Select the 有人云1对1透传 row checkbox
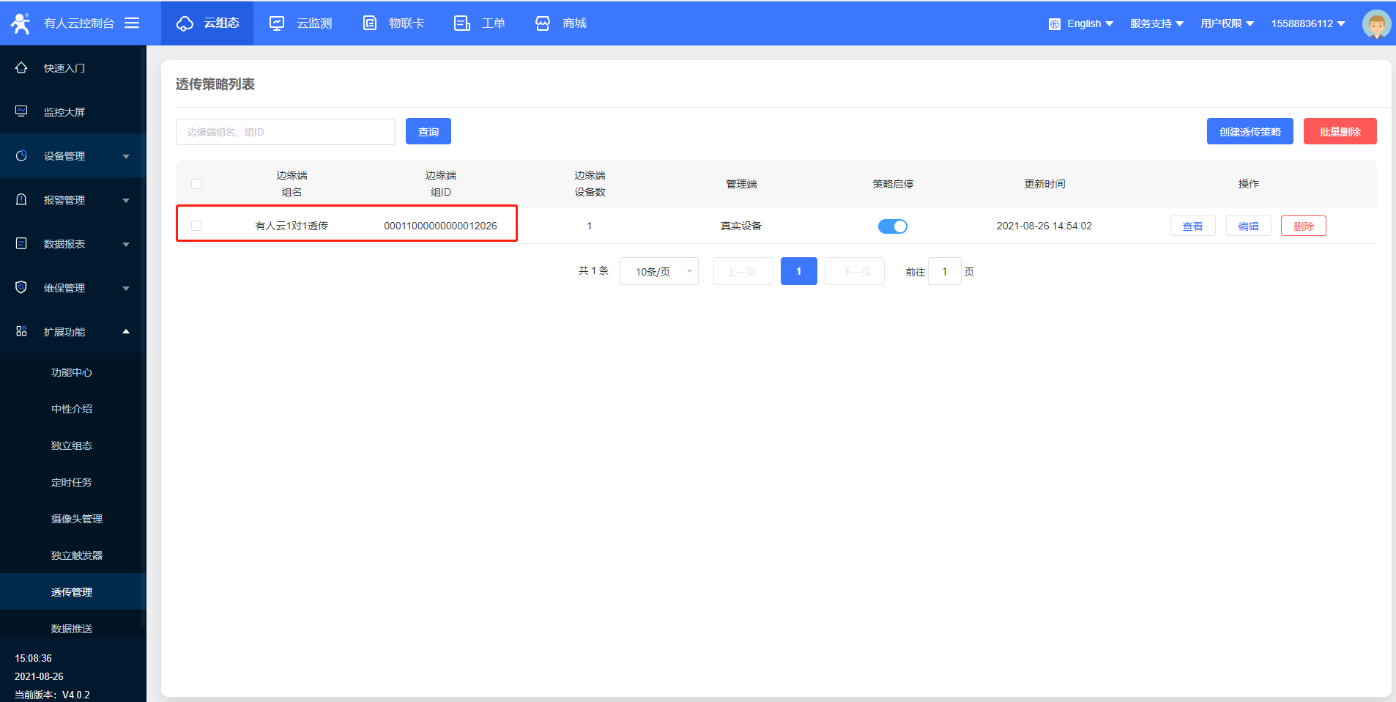The image size is (1396, 702). point(196,226)
